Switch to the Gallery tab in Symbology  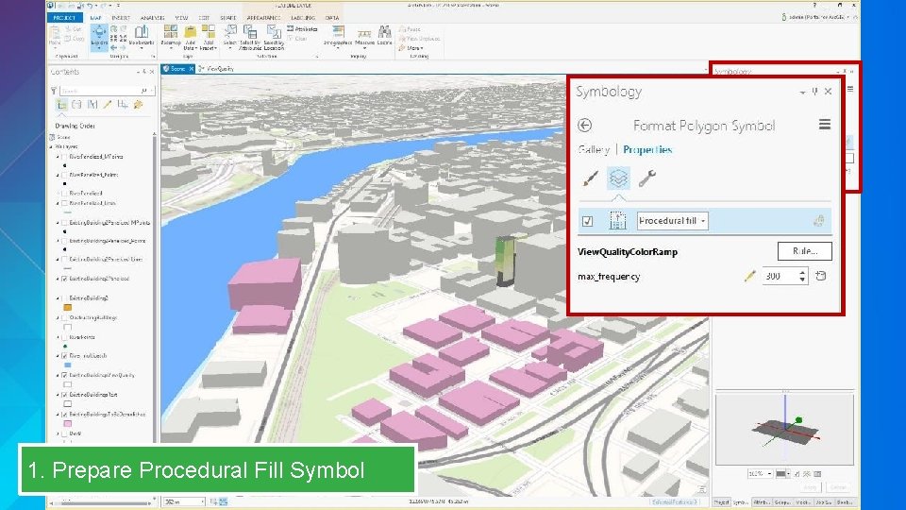click(594, 150)
